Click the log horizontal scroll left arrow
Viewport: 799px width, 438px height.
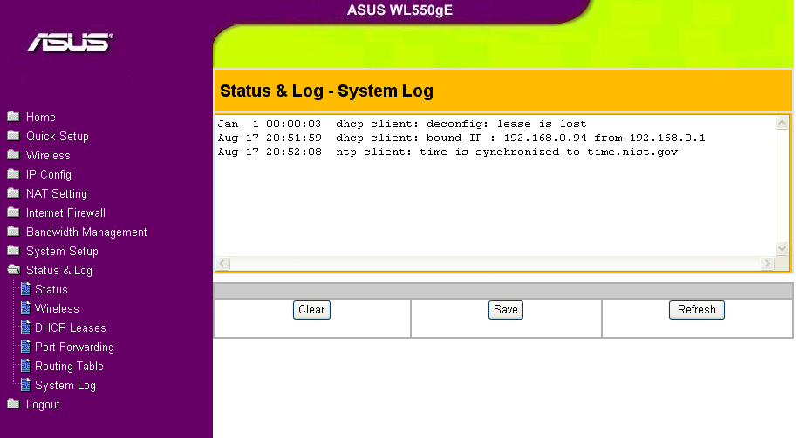click(223, 264)
